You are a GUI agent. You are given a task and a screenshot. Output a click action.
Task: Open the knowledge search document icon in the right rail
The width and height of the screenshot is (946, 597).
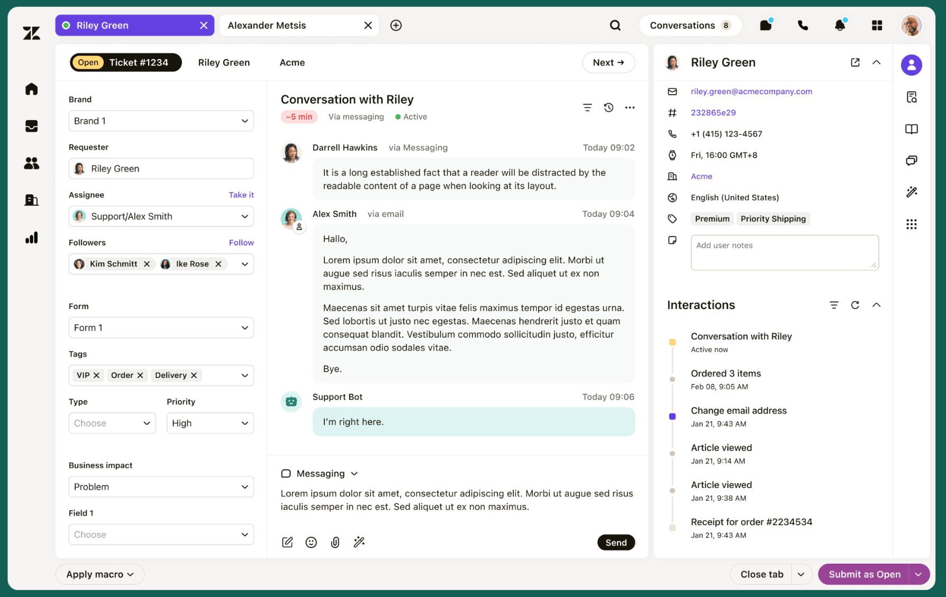coord(911,97)
